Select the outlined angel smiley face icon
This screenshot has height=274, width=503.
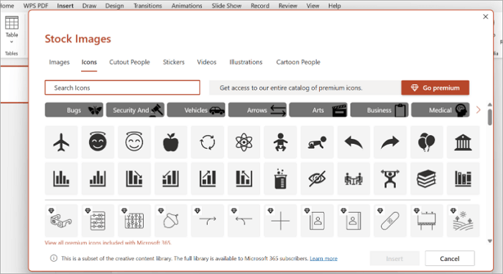click(x=134, y=142)
